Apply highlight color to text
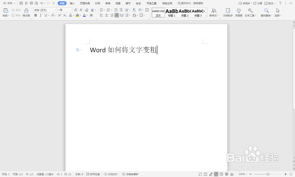This screenshot has width=295, height=177. (77, 15)
